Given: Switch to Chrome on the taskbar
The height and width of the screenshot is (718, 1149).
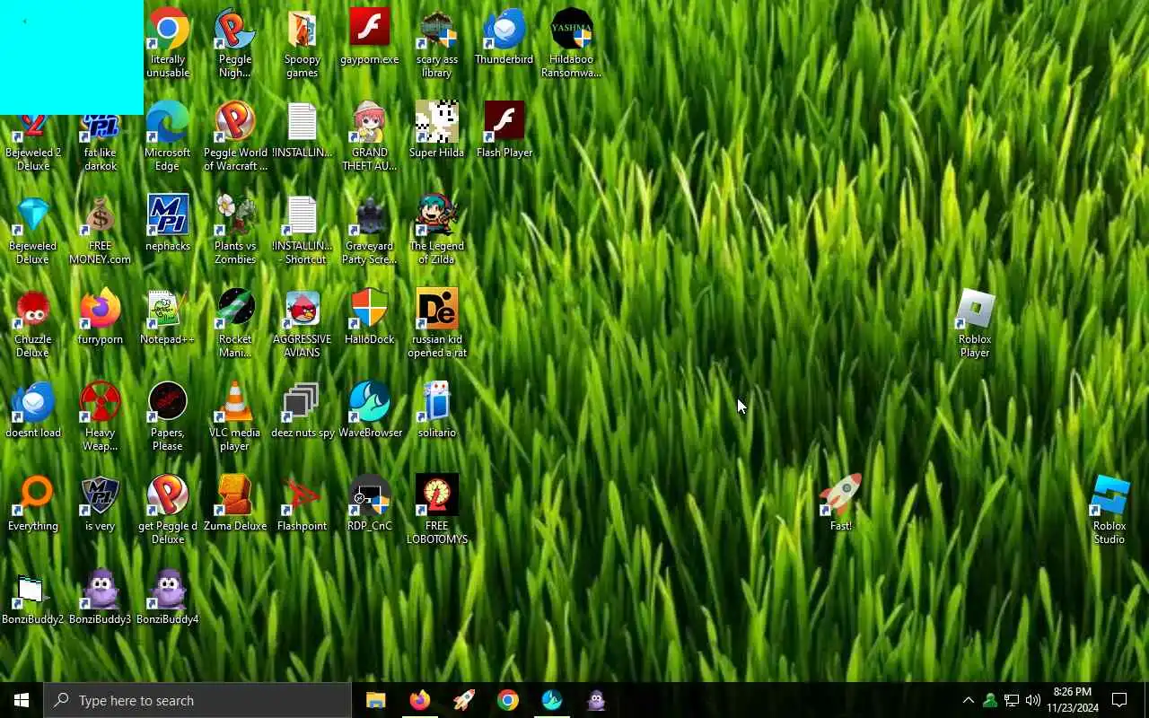Looking at the screenshot, I should pos(508,700).
